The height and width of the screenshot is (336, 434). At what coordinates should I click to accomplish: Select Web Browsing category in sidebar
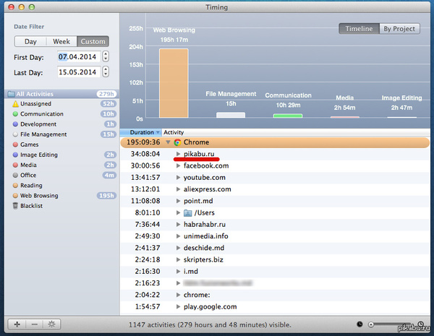click(x=39, y=195)
